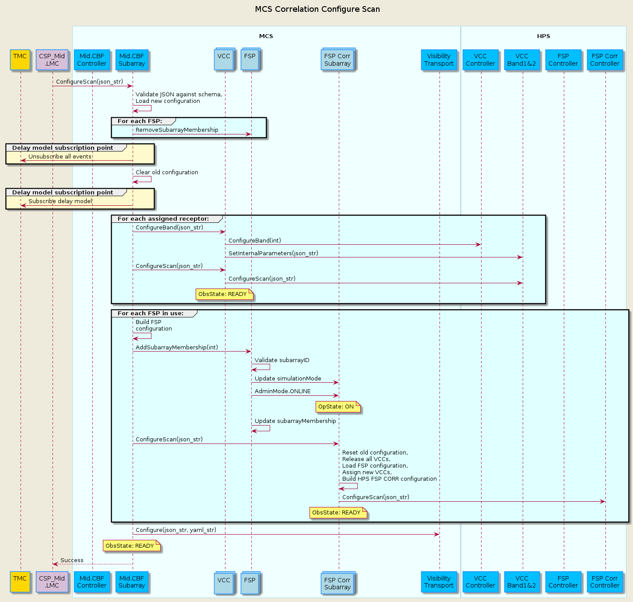Click ConfigureScan(json_str) message sent from CSP_Mid.LMC
The height and width of the screenshot is (602, 633).
point(89,82)
